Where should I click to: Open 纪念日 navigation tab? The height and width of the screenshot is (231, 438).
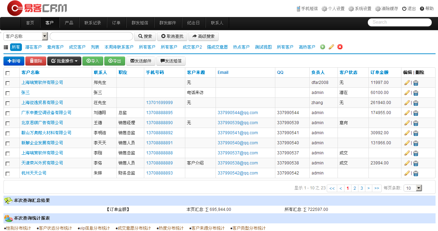(193, 23)
